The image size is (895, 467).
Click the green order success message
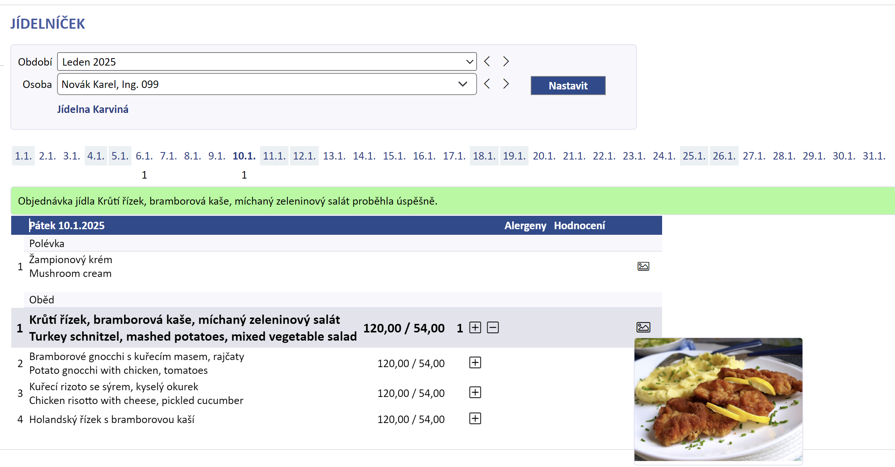coord(453,201)
